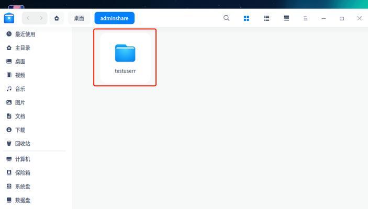Minimize the file manager window

[324, 18]
